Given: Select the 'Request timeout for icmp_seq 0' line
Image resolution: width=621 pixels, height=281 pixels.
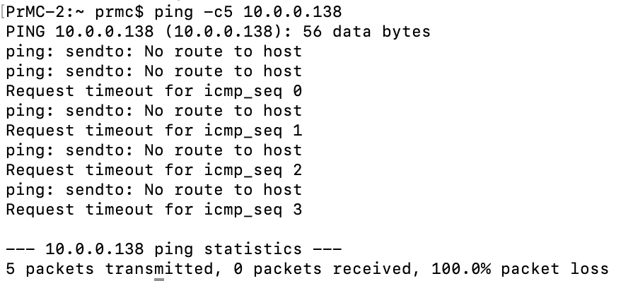Looking at the screenshot, I should pyautogui.click(x=154, y=91).
